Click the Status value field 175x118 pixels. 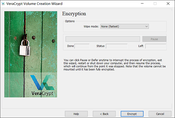click(116, 46)
